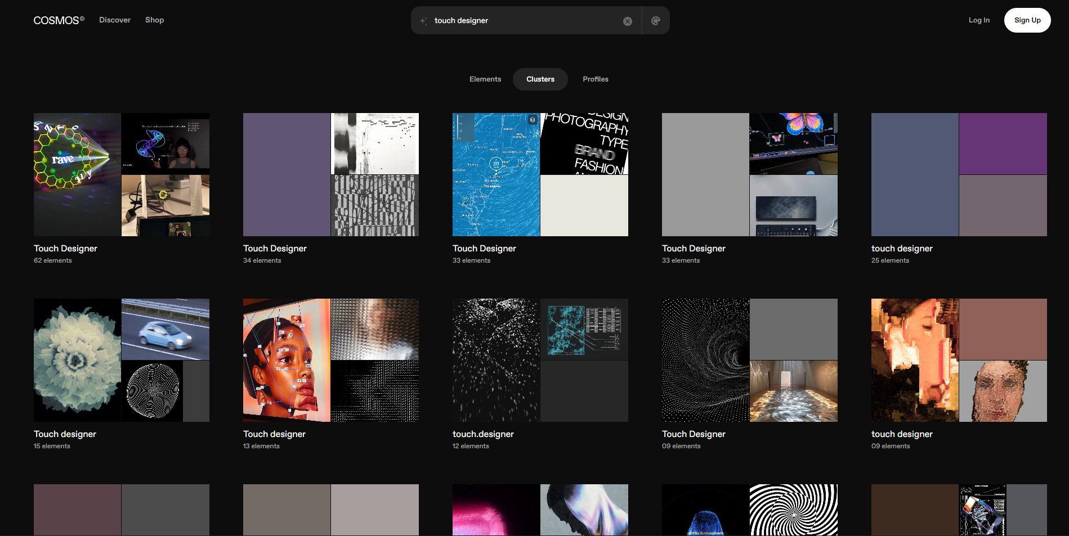
Task: Click the color palette search icon
Action: [655, 21]
